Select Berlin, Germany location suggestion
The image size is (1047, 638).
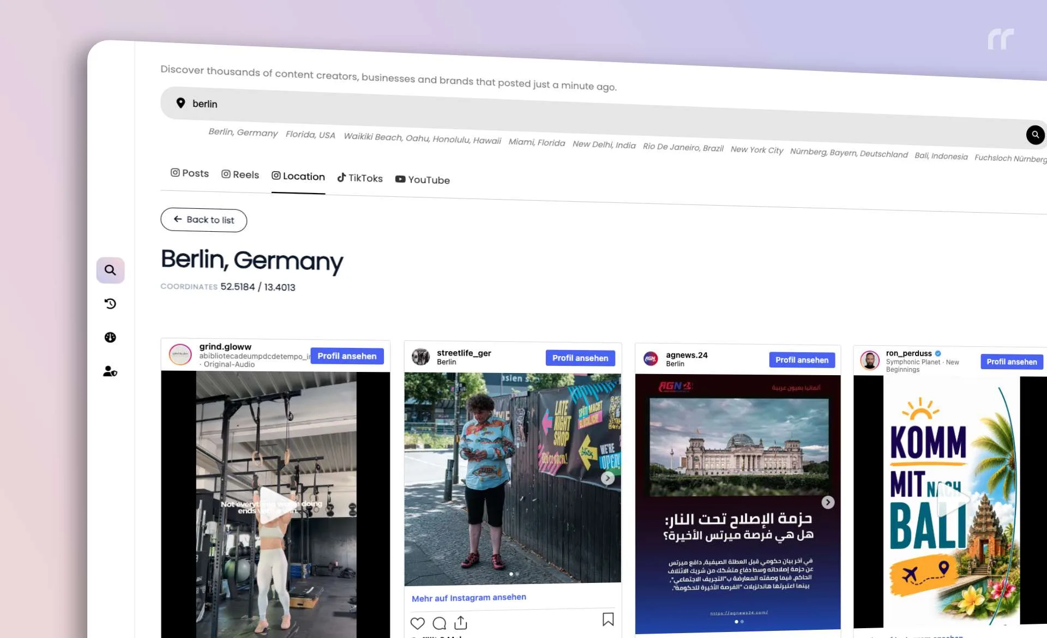pyautogui.click(x=243, y=133)
